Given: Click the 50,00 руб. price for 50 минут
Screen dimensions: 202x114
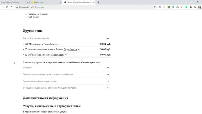Looking at the screenshot, I should [105, 49].
